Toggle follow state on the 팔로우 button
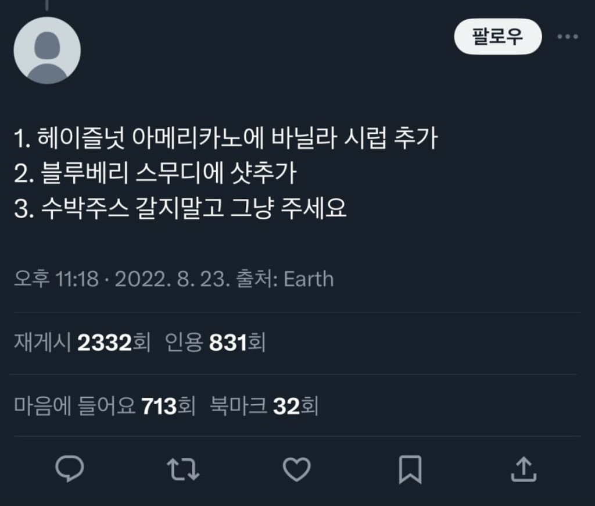Image resolution: width=595 pixels, height=506 pixels. 497,36
